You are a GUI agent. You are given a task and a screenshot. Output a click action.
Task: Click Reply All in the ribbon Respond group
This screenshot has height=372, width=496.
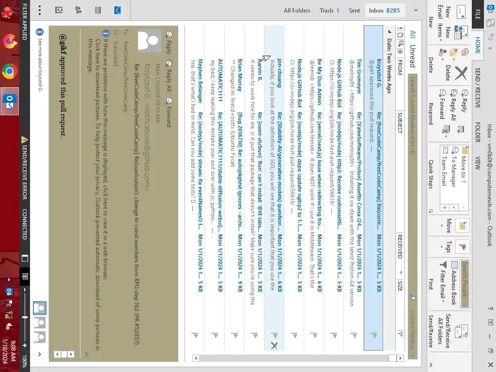(x=453, y=105)
